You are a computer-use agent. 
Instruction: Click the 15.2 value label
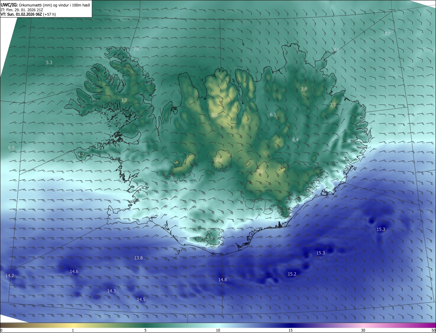[292, 274]
